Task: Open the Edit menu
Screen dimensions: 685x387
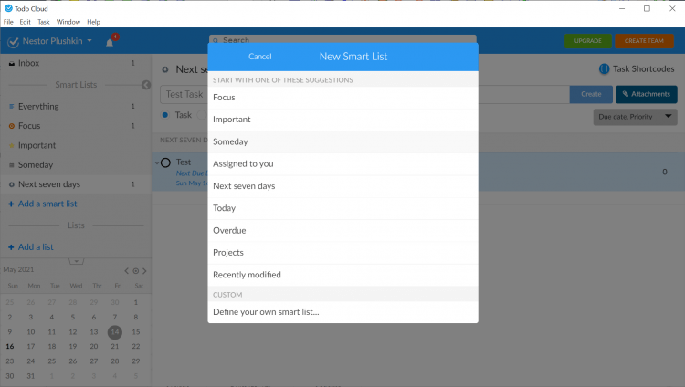Action: [25, 22]
